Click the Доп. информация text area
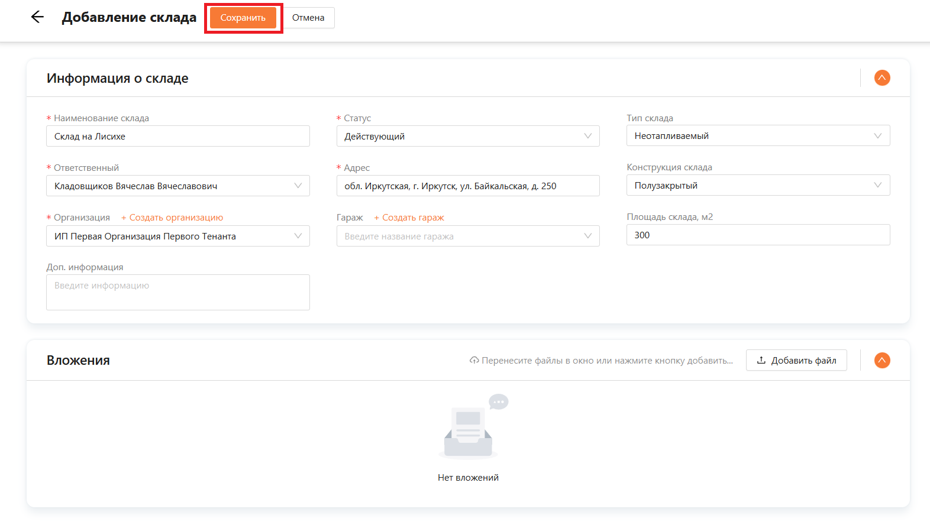Screen dimensions: 930x525 tap(177, 293)
